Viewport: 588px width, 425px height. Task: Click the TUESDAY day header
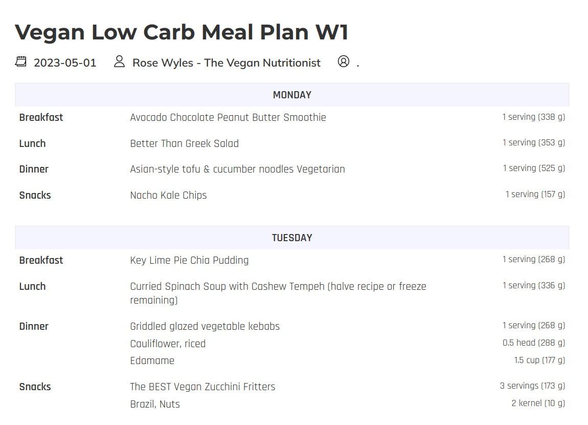[292, 238]
